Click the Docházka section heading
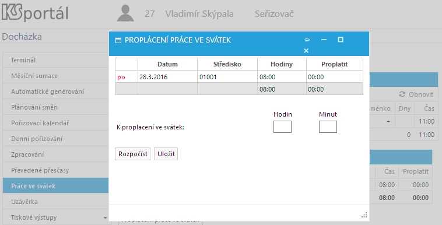The width and height of the screenshot is (442, 225). [x=22, y=37]
